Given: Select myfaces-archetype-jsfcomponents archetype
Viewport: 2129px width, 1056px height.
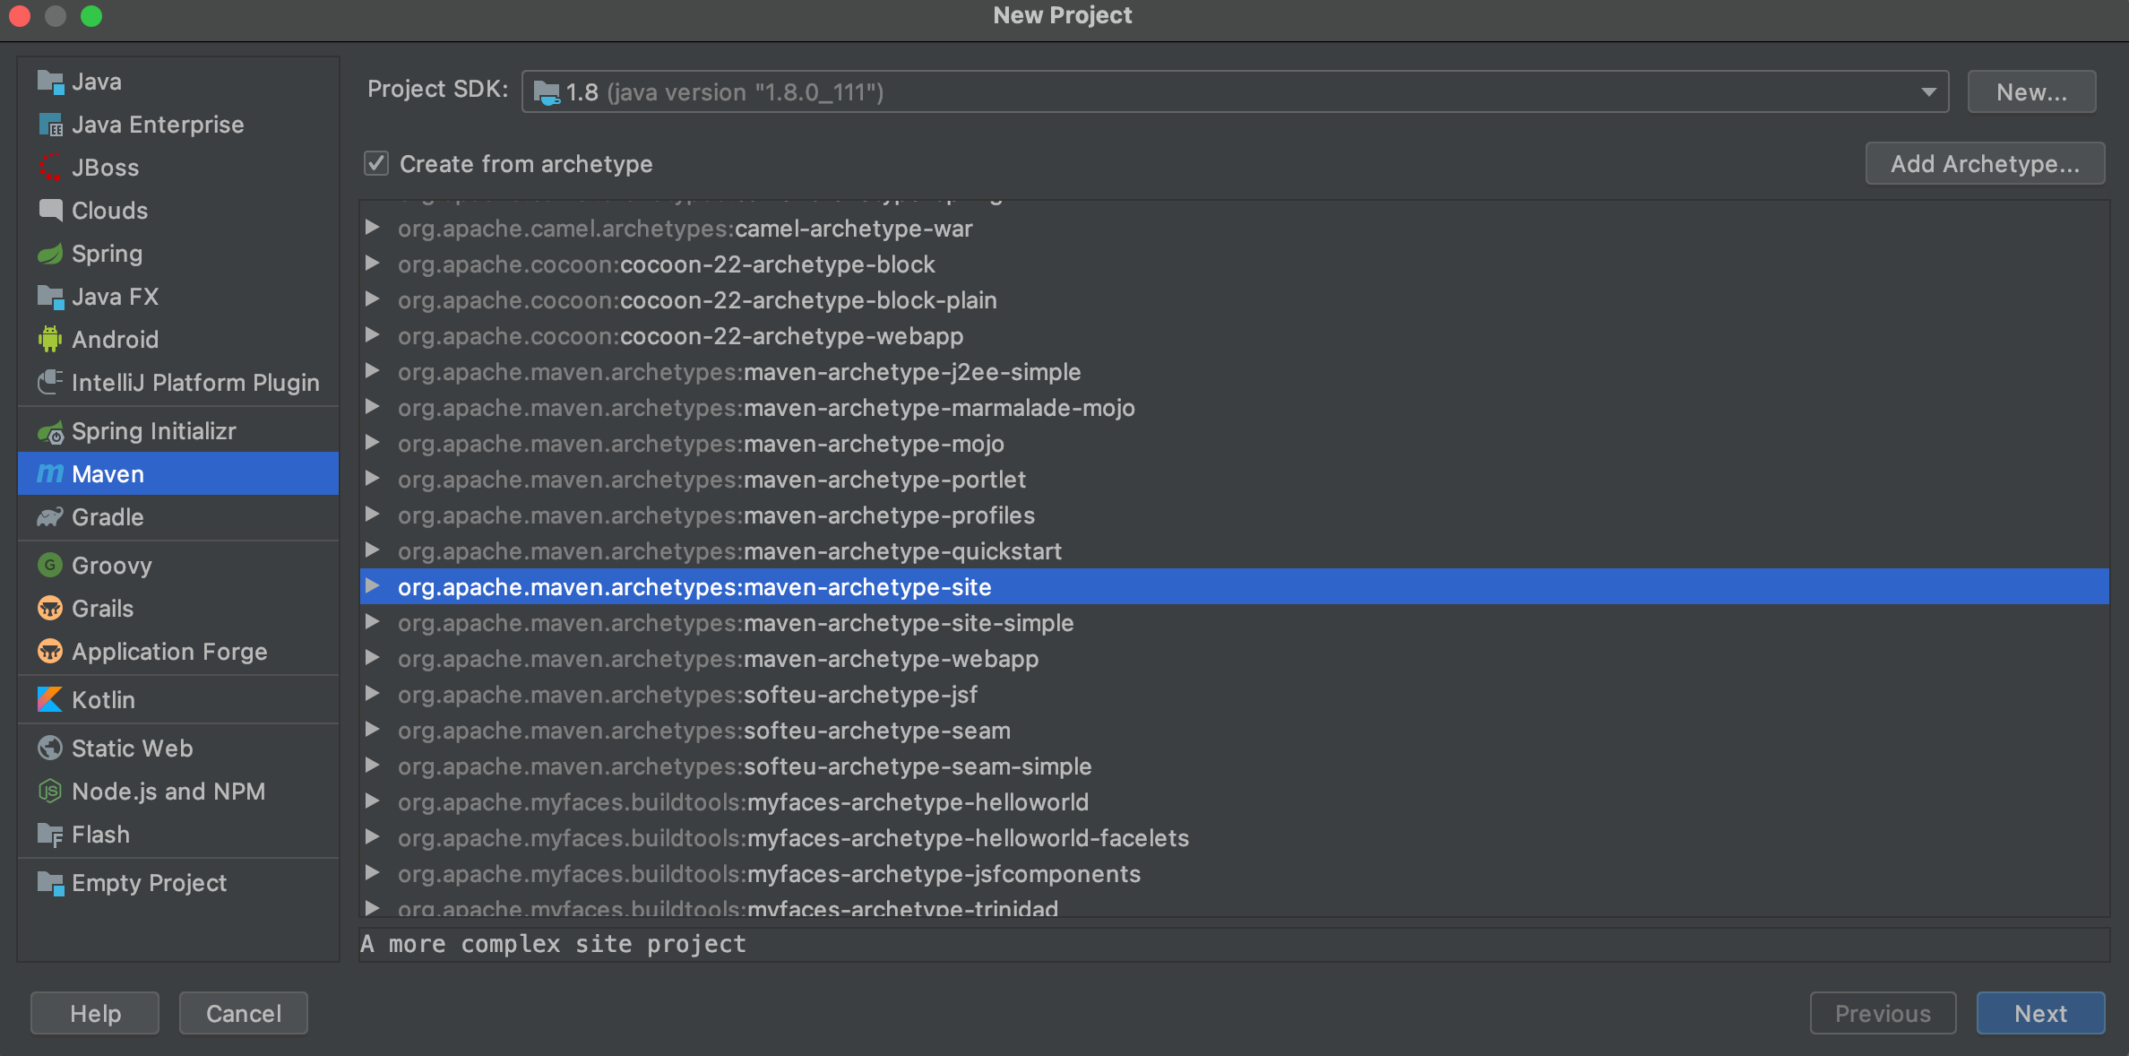Looking at the screenshot, I should click(1234, 874).
